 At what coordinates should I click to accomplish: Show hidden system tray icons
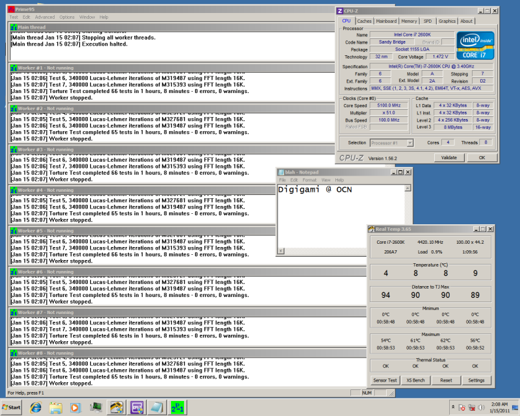pos(453,407)
